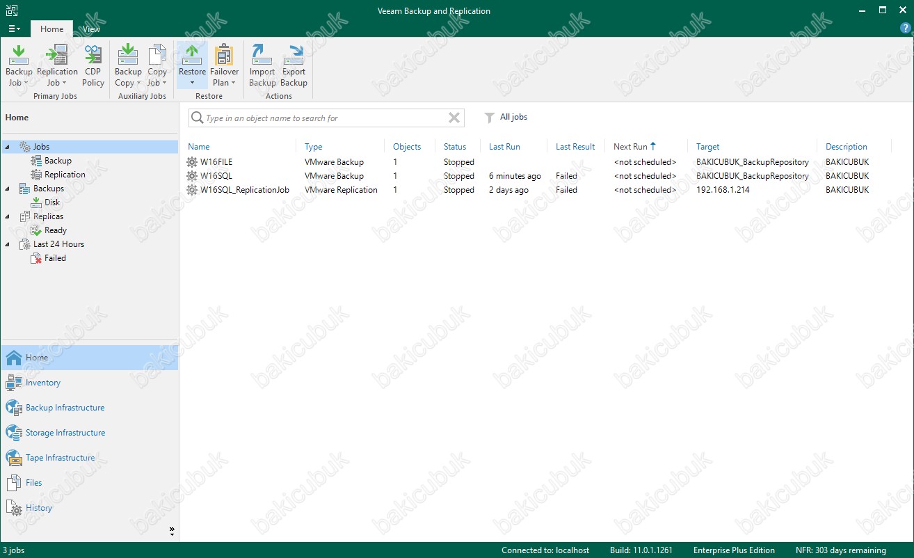Image resolution: width=914 pixels, height=558 pixels.
Task: Switch to the Home ribbon tab
Action: pos(51,29)
